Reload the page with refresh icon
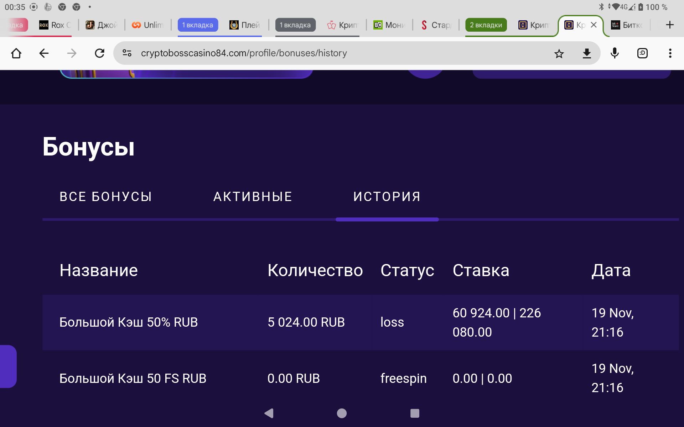The width and height of the screenshot is (684, 427). click(x=99, y=53)
